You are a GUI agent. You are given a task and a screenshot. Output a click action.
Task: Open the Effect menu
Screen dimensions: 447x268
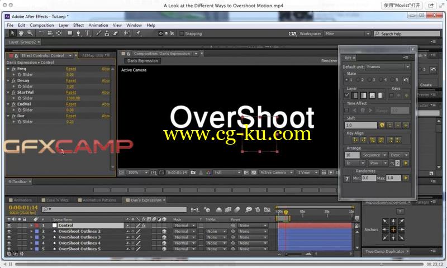(x=78, y=25)
